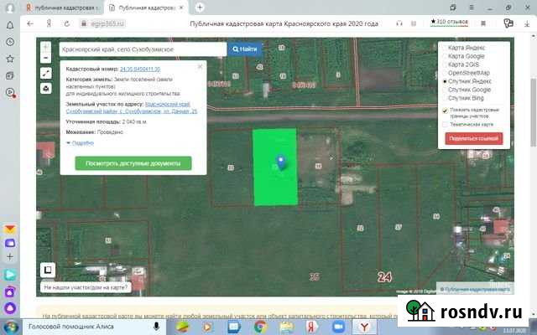Close the cadastral info popup
This screenshot has width=537, height=335.
coord(200,67)
